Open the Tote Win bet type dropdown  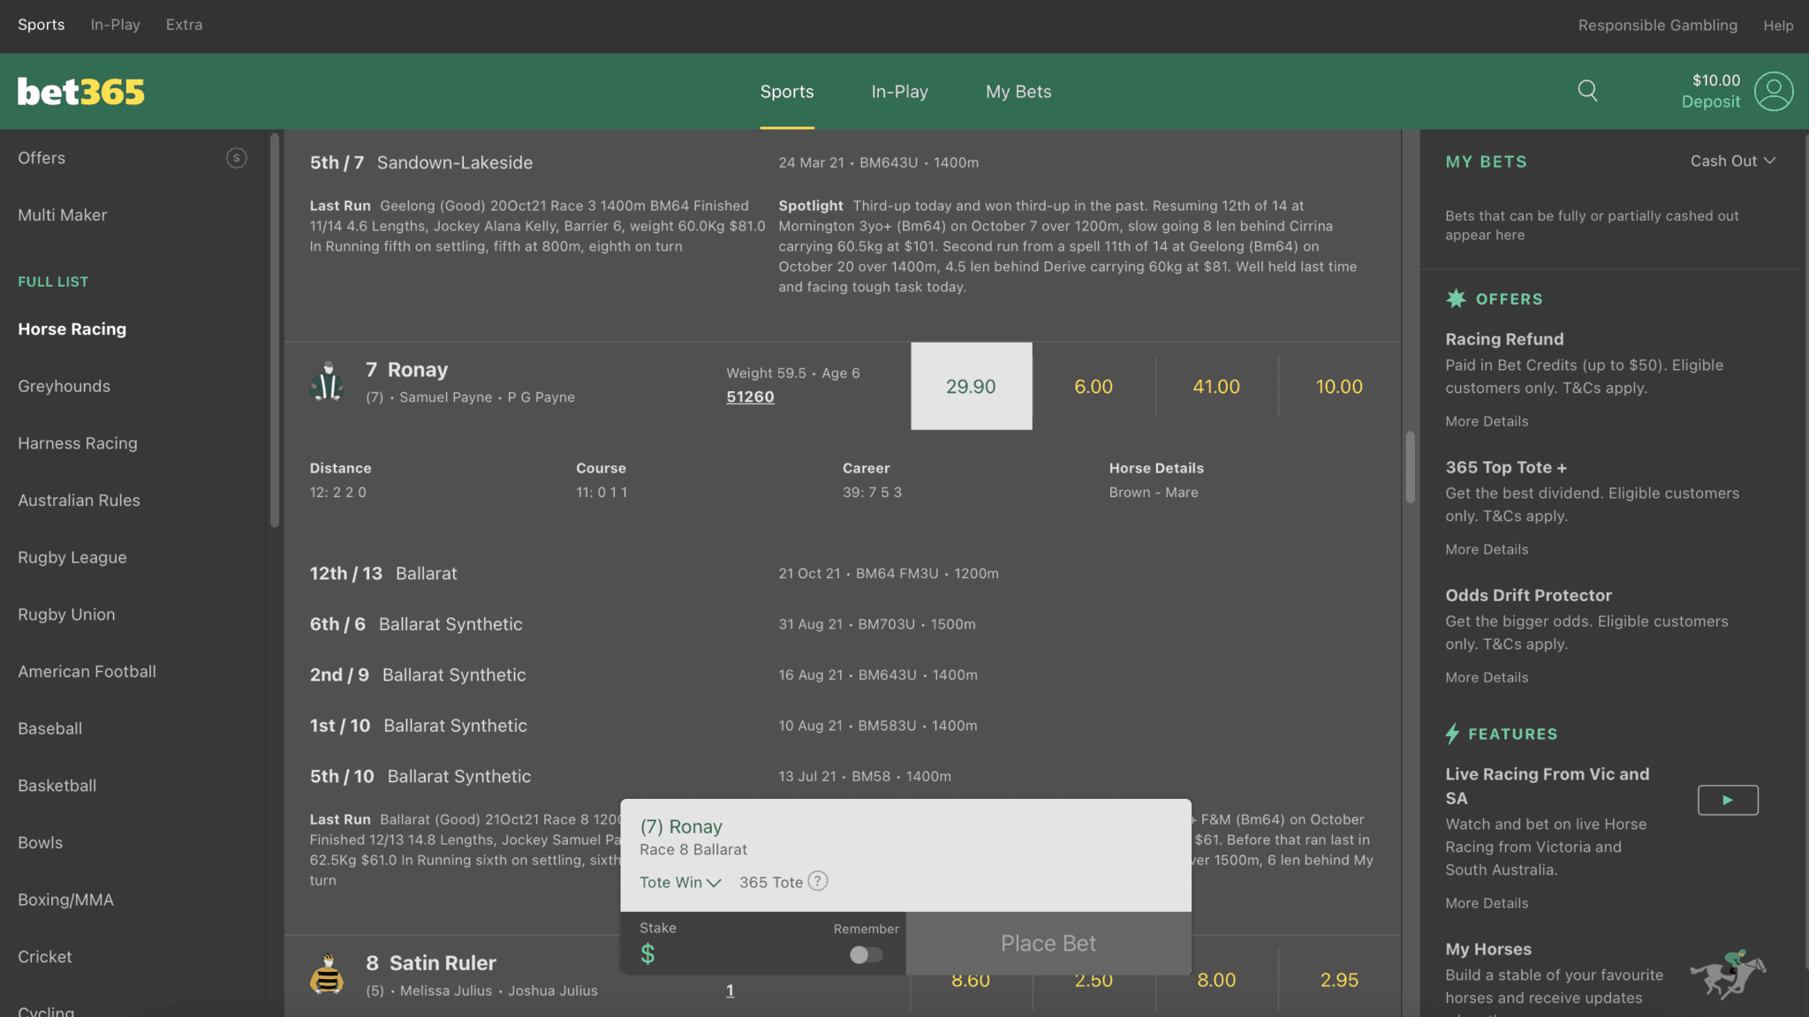[680, 882]
